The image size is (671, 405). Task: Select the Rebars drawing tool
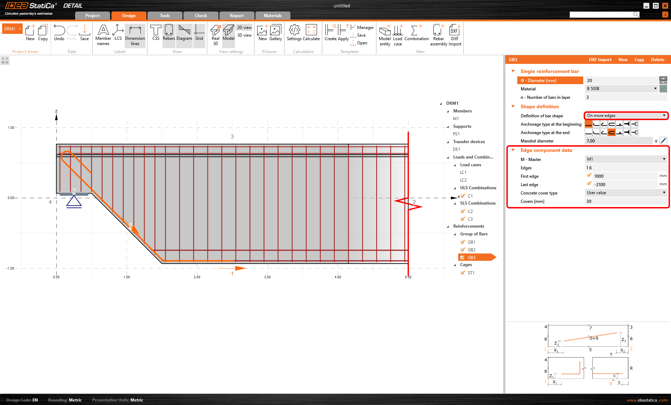(169, 33)
